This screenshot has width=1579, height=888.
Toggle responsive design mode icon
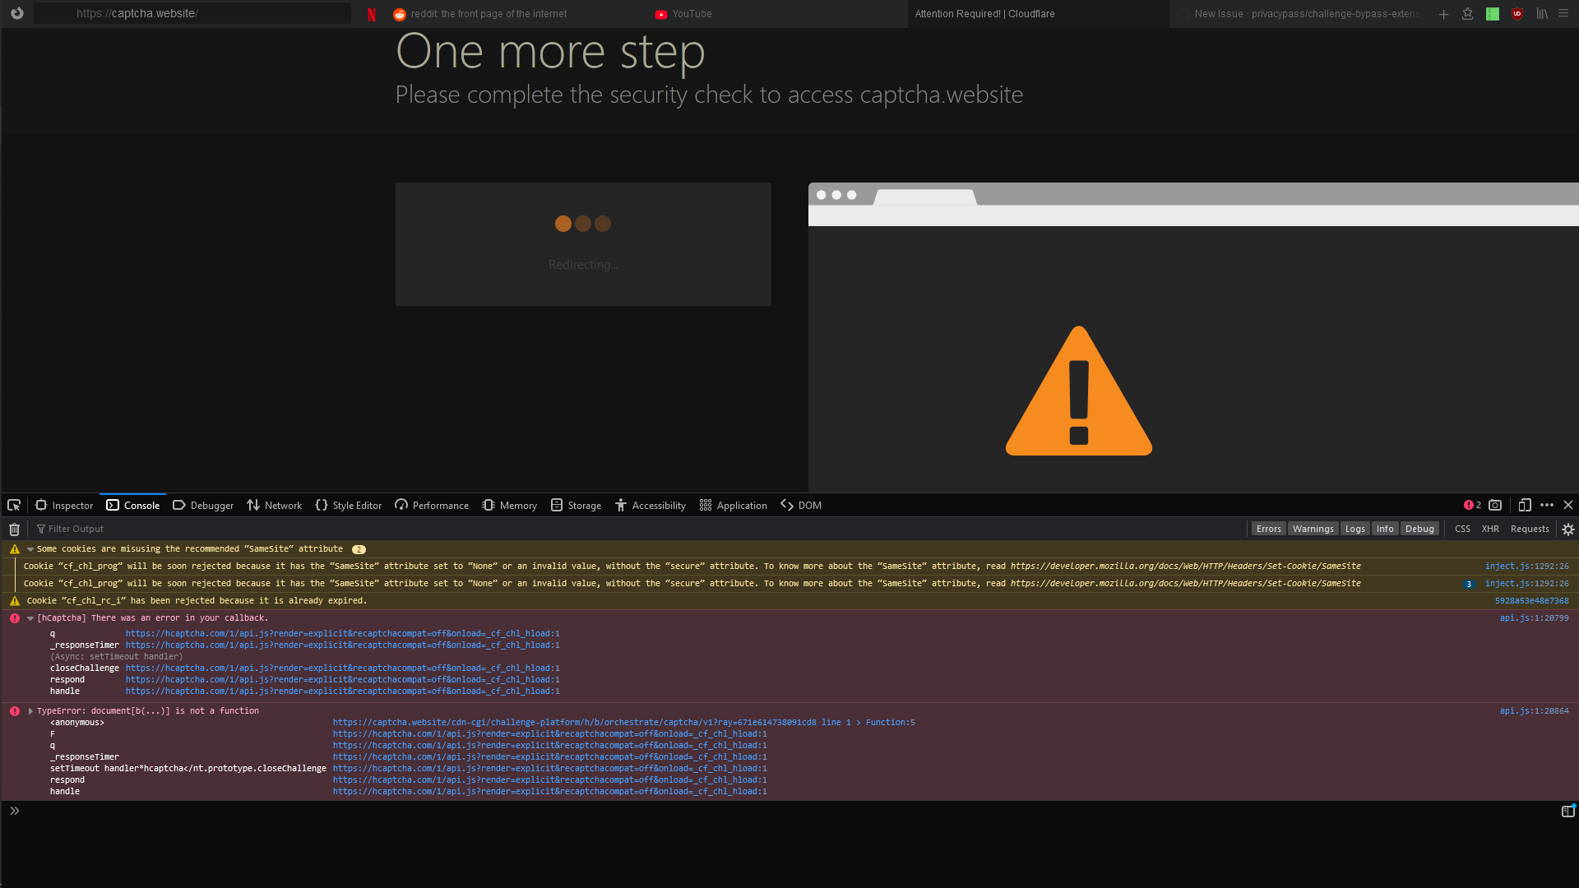[x=1525, y=505]
